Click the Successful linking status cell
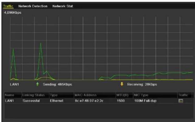The width and height of the screenshot is (195, 122). 31,101
